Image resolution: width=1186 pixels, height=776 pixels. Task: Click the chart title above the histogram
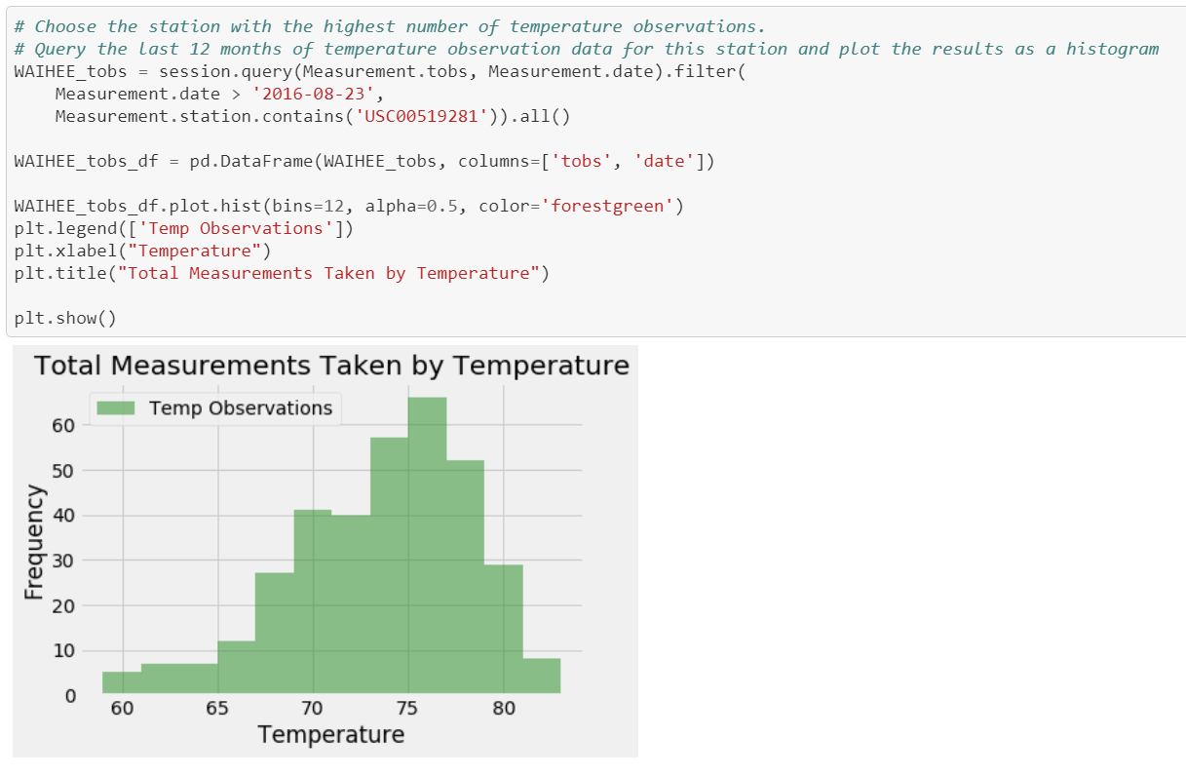tap(331, 367)
